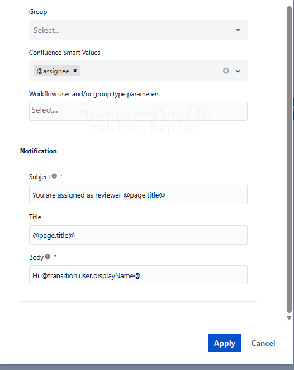Open the Workflow user and/or group parameters select
The width and height of the screenshot is (294, 370).
click(x=138, y=111)
